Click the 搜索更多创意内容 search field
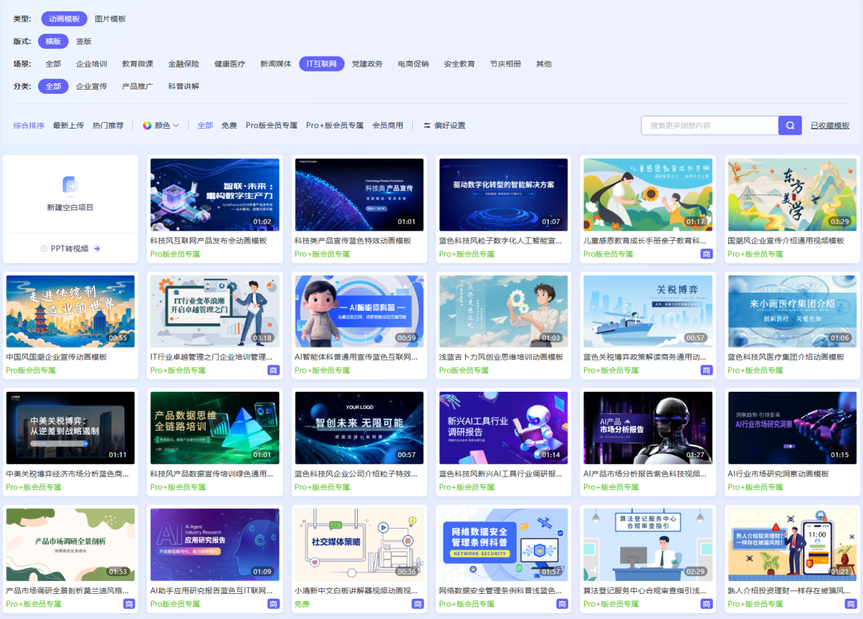Screen dimensions: 863x619 coord(709,126)
